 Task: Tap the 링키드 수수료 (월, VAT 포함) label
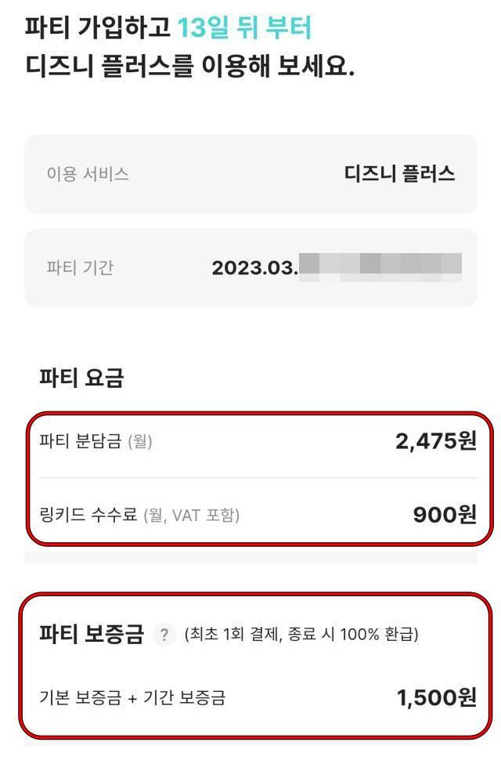pyautogui.click(x=106, y=516)
